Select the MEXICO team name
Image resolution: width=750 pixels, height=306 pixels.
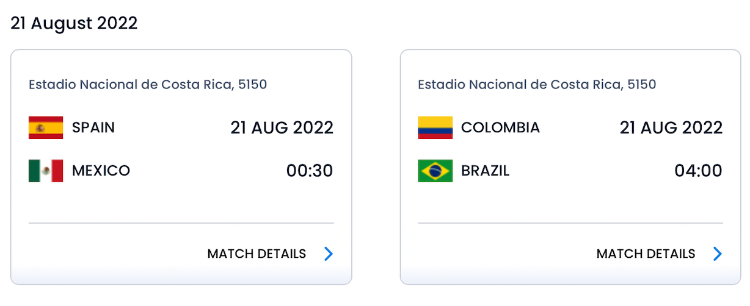pos(101,171)
